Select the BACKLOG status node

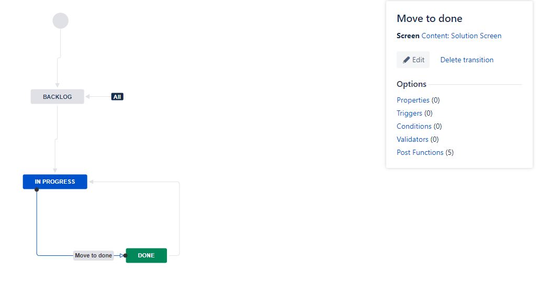click(57, 97)
